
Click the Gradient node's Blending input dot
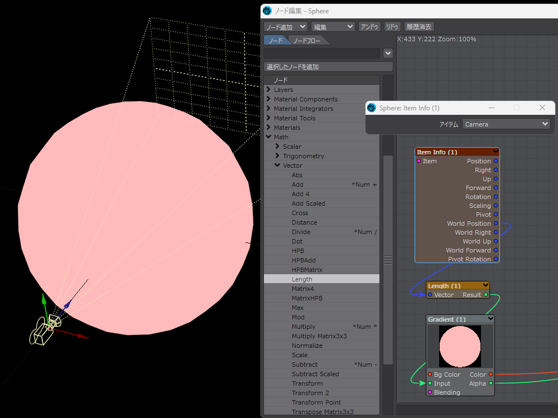click(430, 392)
